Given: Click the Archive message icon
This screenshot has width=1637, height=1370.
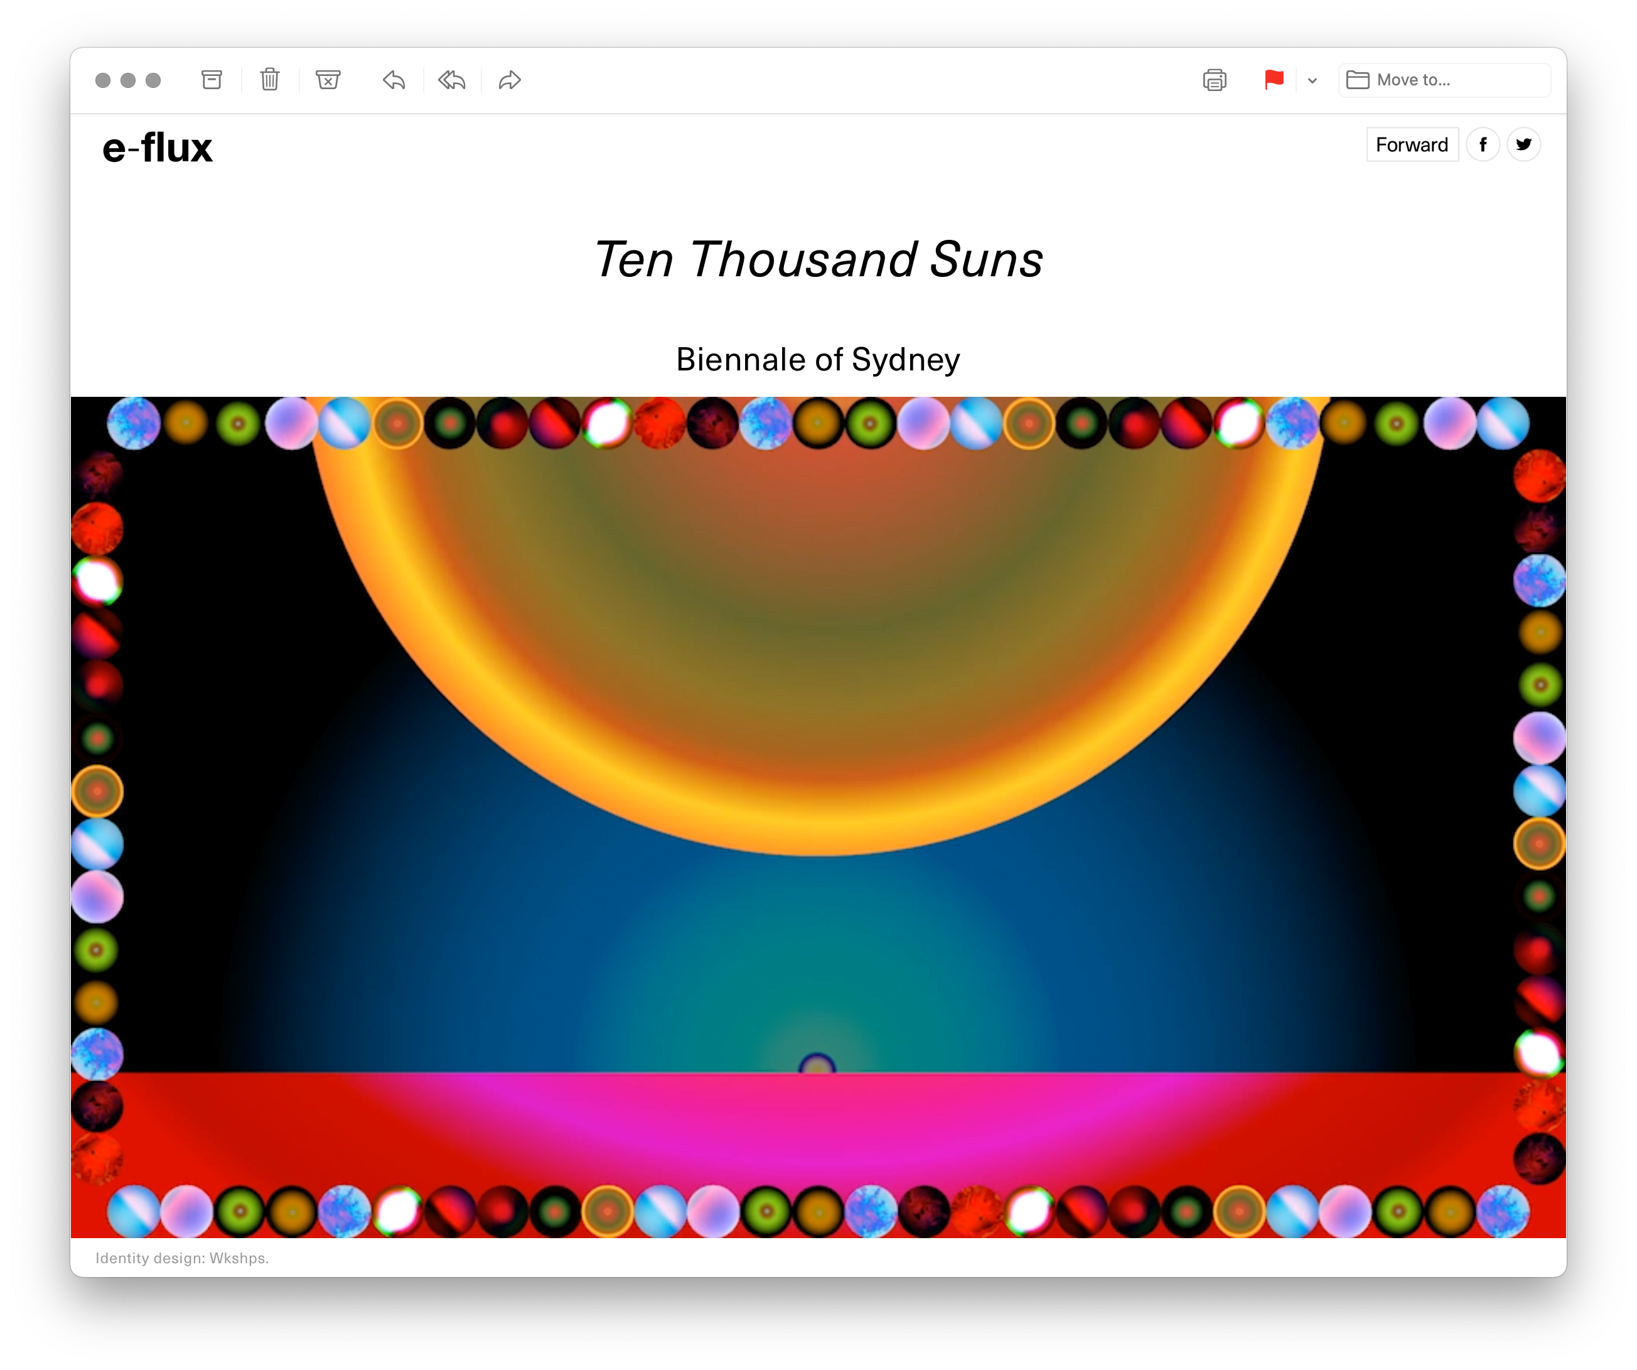Looking at the screenshot, I should 212,80.
